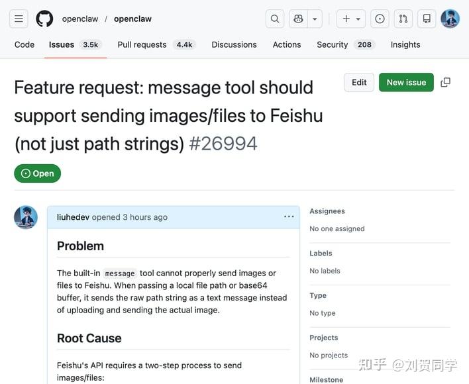The image size is (469, 384).
Task: Open liuhedev's avatar next to comment
Action: [x=26, y=217]
